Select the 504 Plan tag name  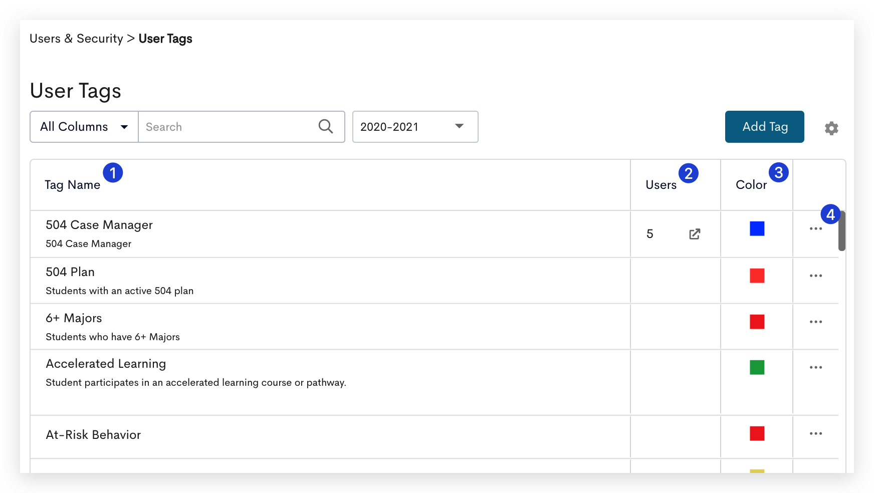coord(70,272)
